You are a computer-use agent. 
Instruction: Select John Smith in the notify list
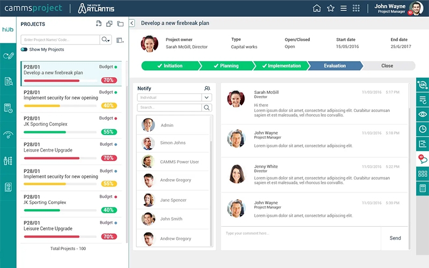(173, 219)
